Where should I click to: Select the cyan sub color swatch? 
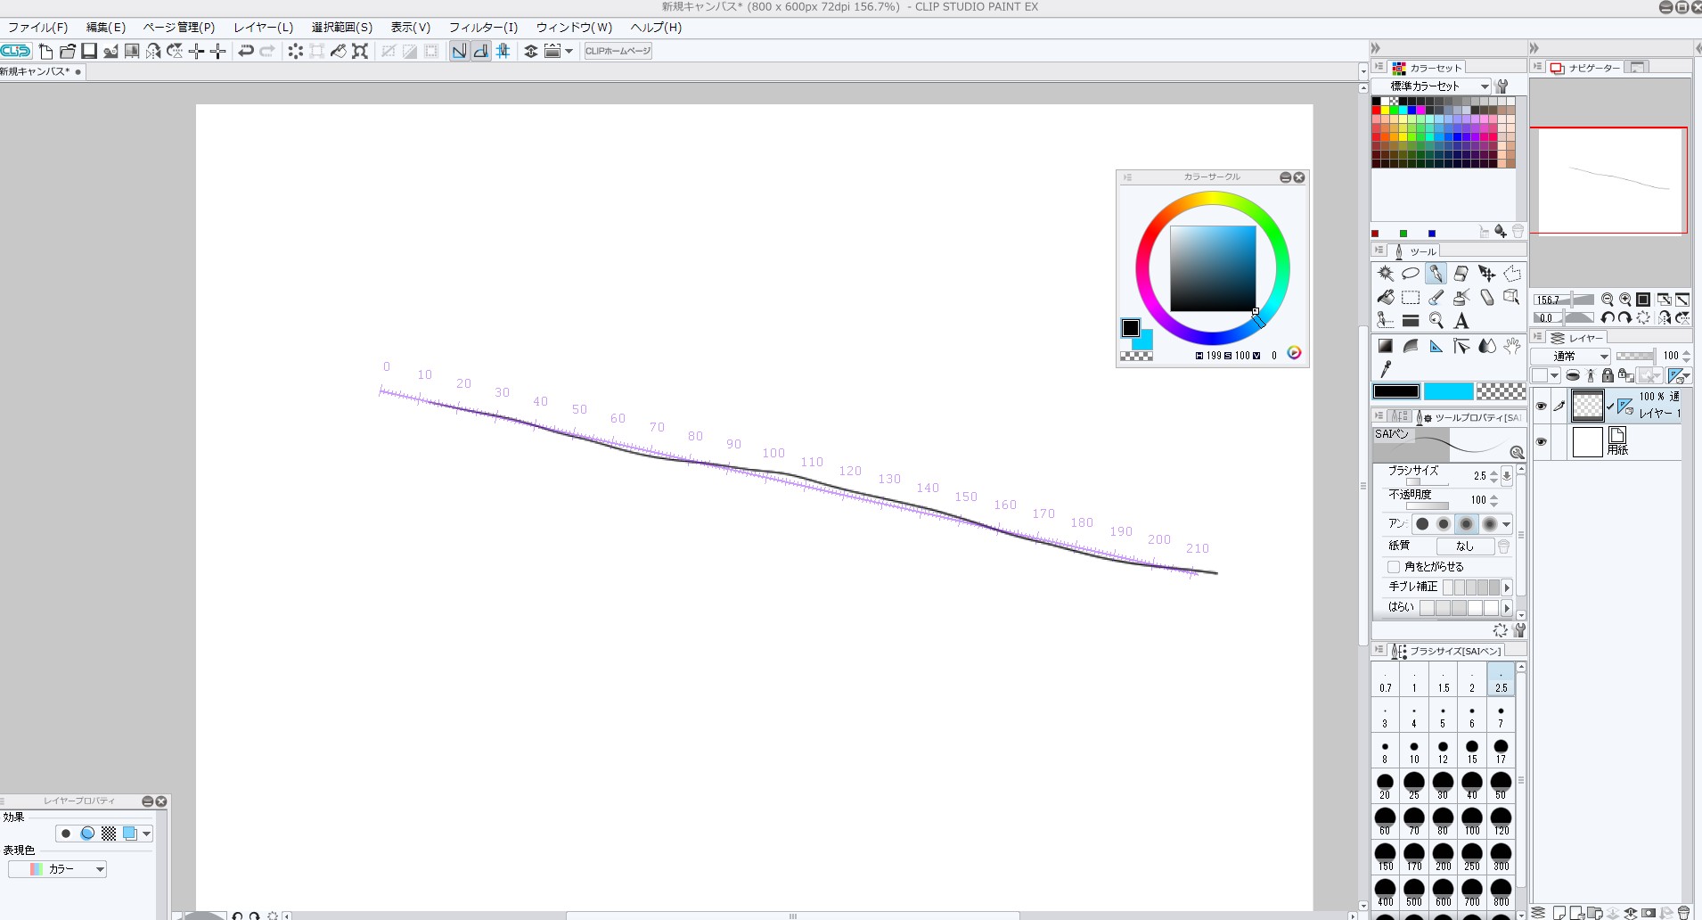pyautogui.click(x=1448, y=391)
